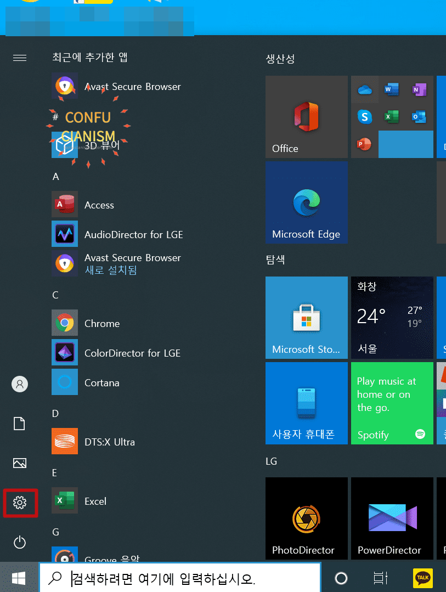Open OneNote in the Office tile group
446x592 pixels.
point(420,89)
